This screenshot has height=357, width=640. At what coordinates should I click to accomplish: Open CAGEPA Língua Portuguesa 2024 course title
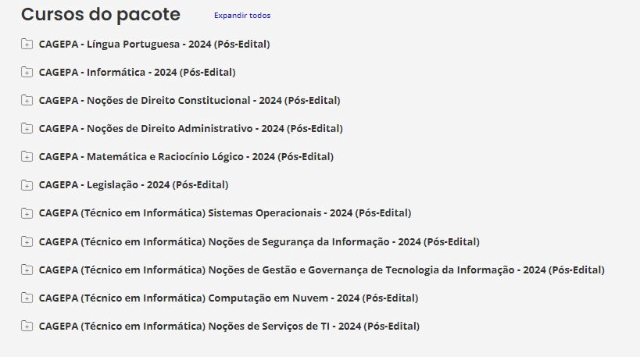click(x=154, y=44)
